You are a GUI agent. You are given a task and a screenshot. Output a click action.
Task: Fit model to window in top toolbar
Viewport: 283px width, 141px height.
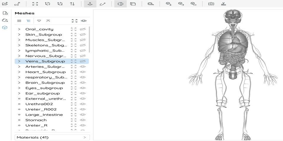point(35,4)
